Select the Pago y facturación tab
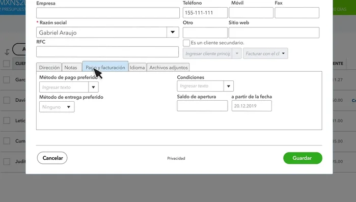This screenshot has width=356, height=202. (x=105, y=67)
